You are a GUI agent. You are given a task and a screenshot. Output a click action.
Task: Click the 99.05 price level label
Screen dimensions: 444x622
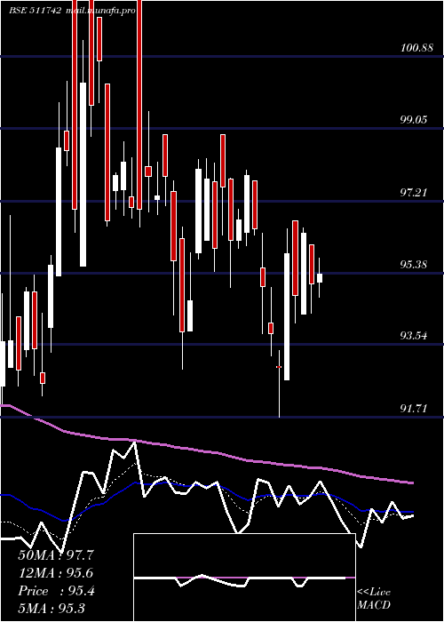click(x=414, y=120)
